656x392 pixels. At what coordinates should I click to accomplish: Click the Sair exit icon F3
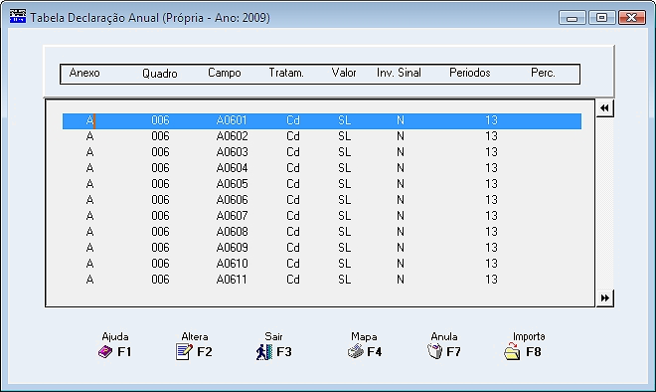264,352
